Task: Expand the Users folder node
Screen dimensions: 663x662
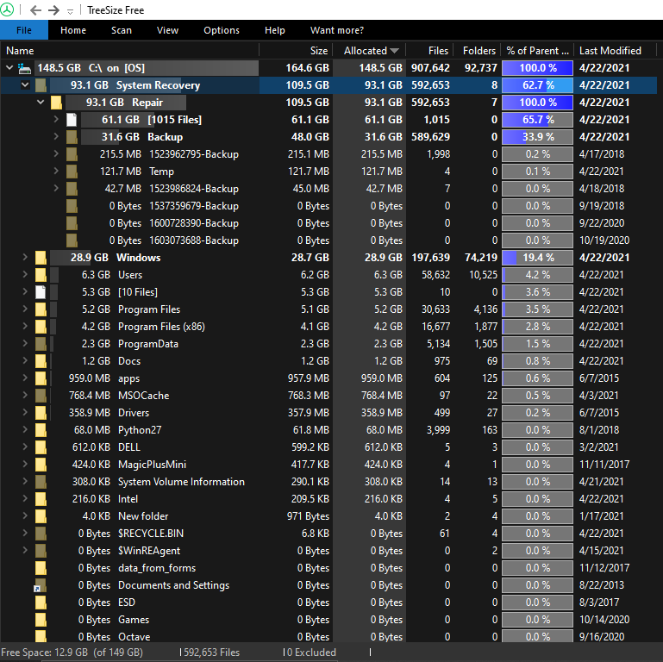Action: [x=25, y=274]
